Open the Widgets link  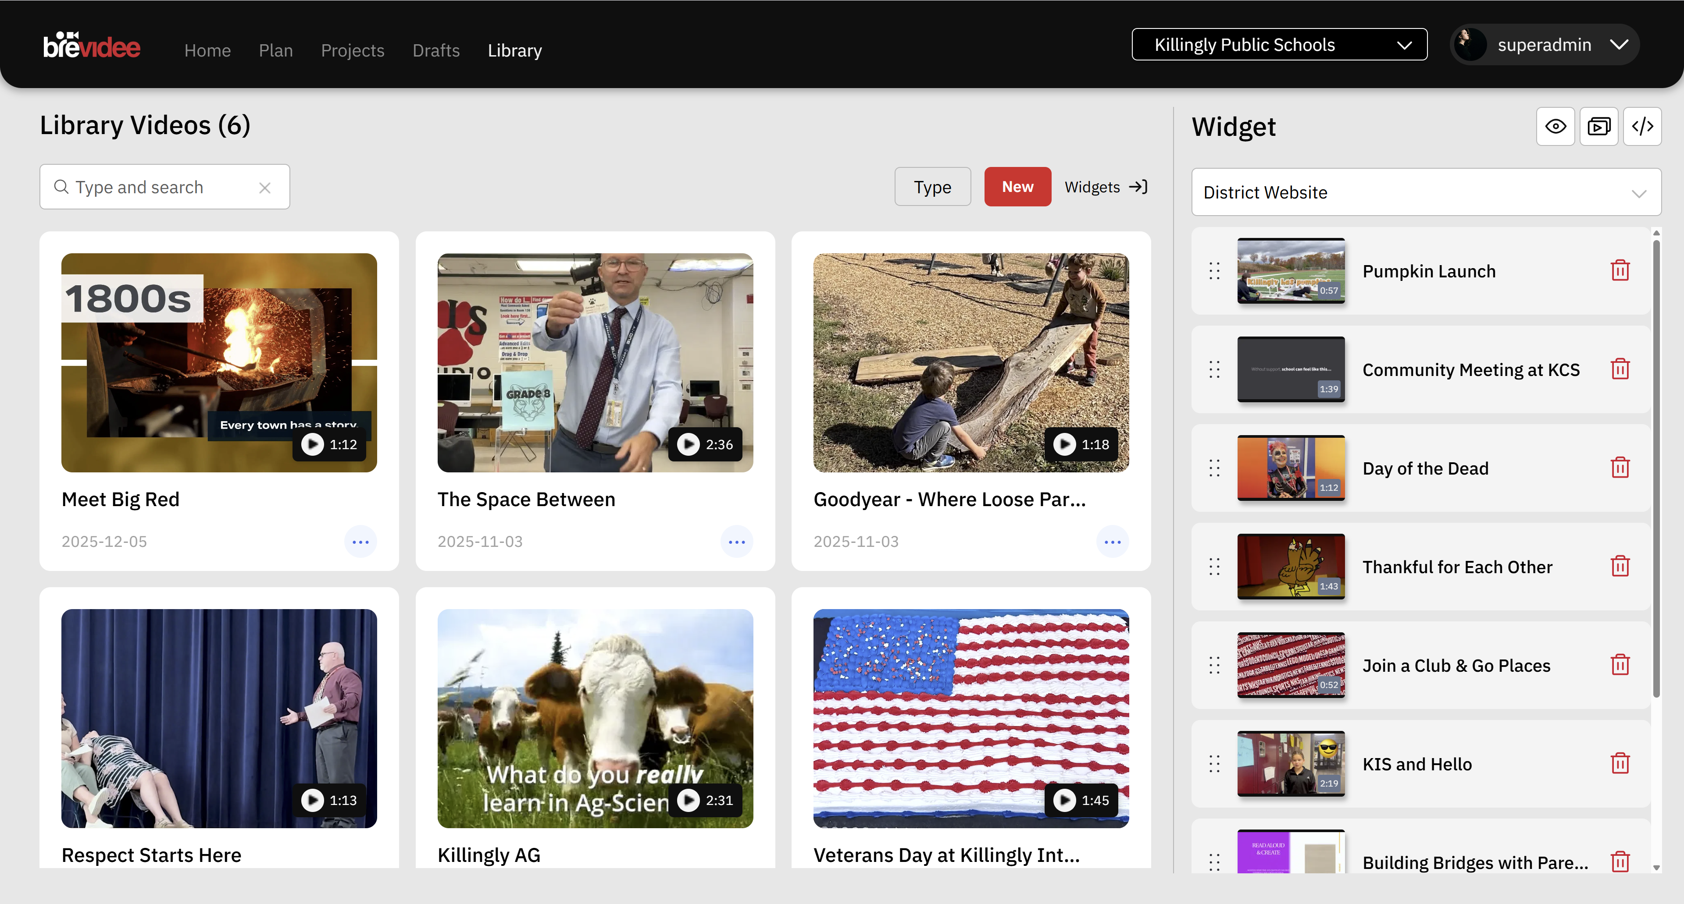coord(1106,187)
